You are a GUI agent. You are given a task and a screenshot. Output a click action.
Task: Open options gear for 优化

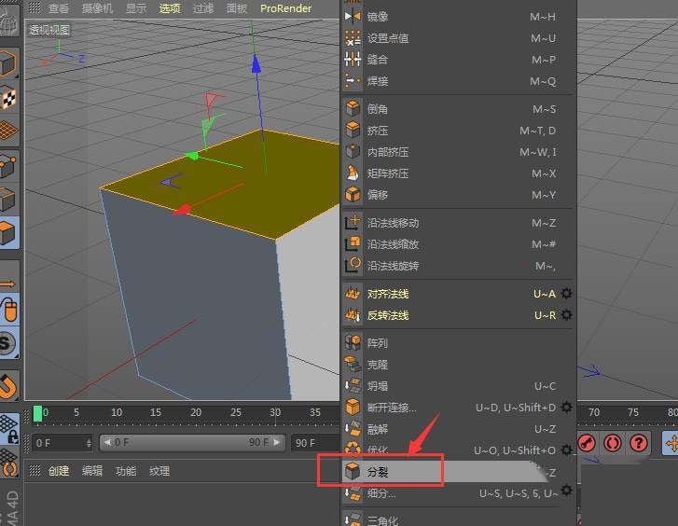click(566, 450)
